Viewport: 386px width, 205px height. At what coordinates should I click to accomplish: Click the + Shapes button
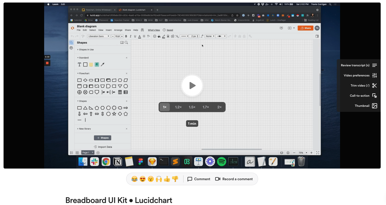tap(103, 138)
